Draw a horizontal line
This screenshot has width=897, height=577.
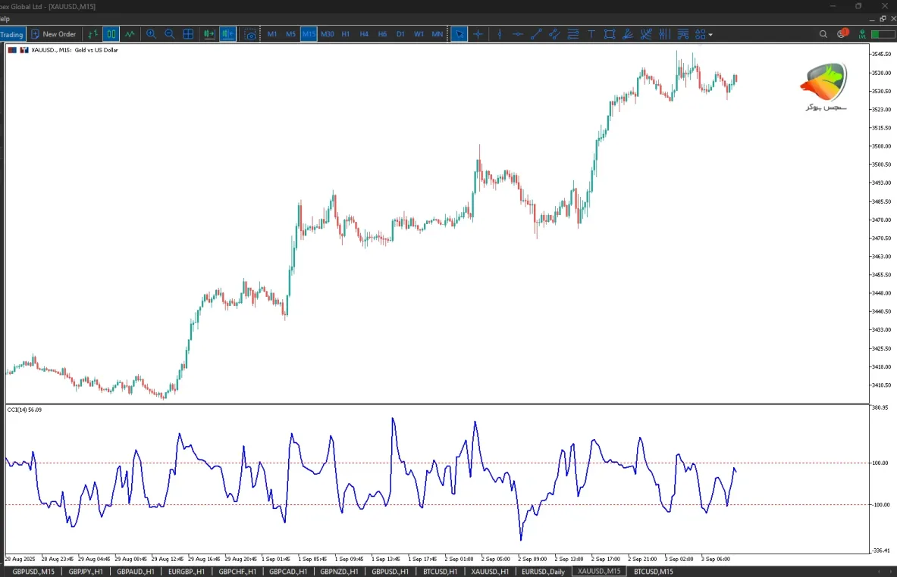[x=518, y=34]
